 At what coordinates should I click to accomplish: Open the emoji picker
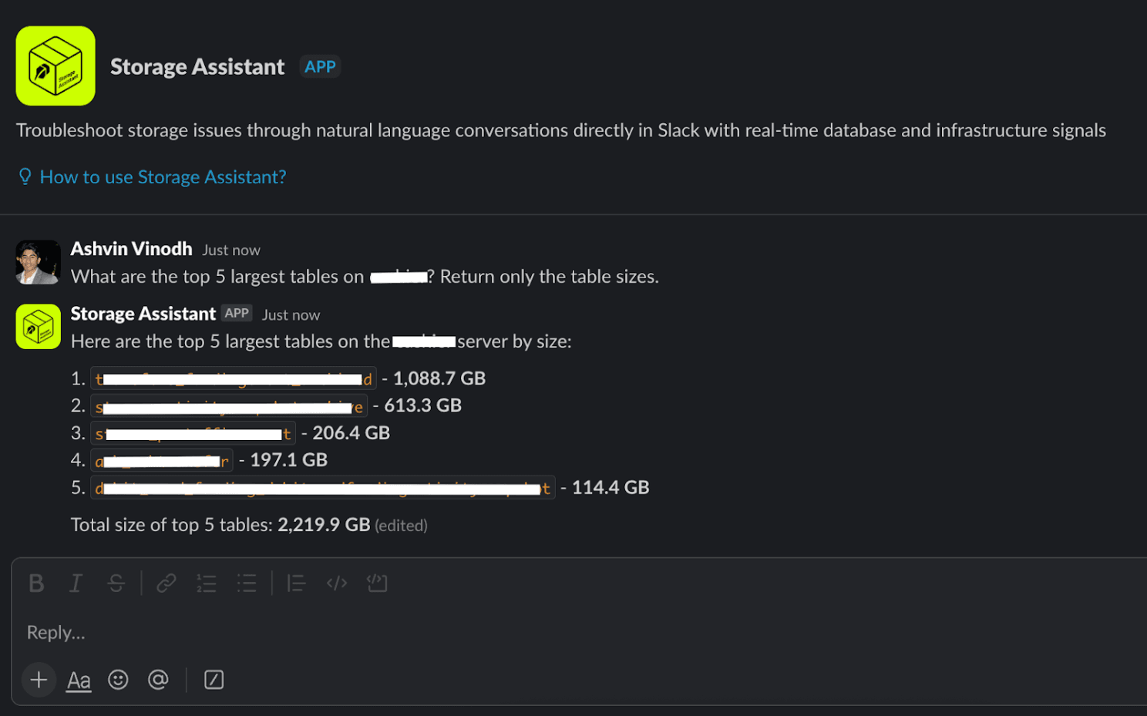pos(118,680)
